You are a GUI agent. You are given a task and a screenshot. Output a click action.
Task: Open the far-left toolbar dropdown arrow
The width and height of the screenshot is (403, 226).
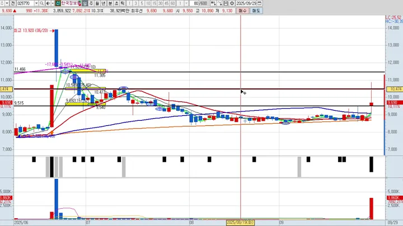(7, 3)
